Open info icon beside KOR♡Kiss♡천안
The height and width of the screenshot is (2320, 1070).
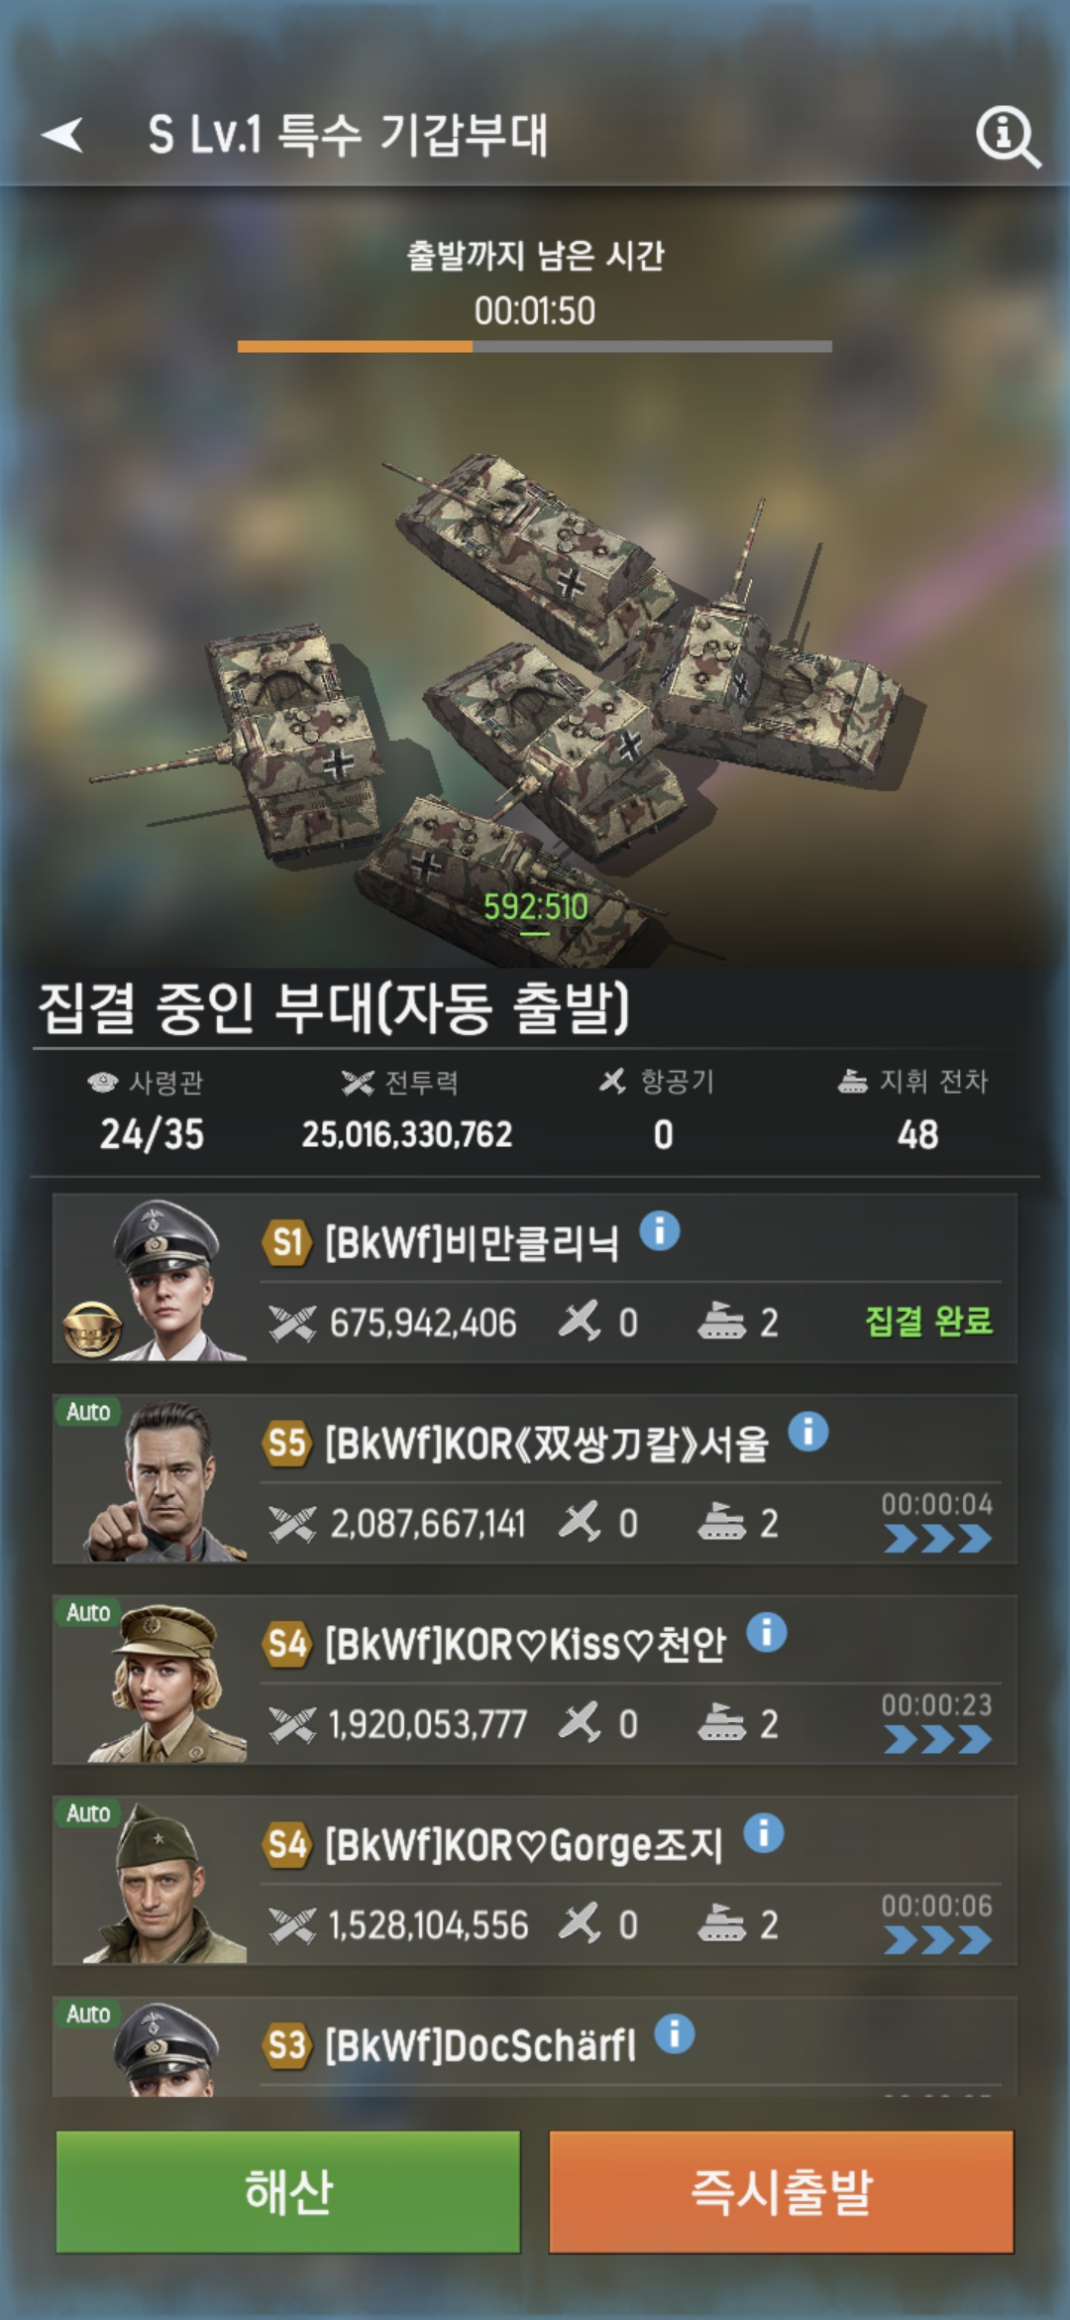tap(767, 1632)
